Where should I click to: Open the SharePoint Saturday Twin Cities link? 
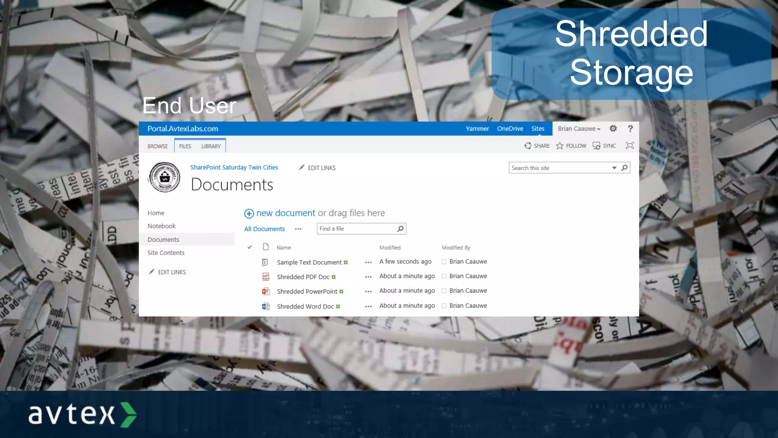coord(234,167)
